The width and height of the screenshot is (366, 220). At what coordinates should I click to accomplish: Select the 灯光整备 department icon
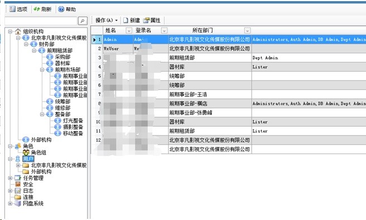[x=57, y=121]
